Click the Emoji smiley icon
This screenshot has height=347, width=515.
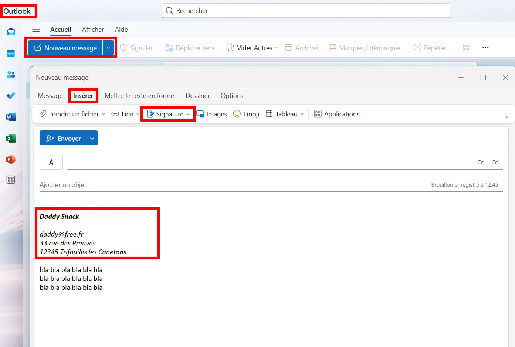point(237,114)
